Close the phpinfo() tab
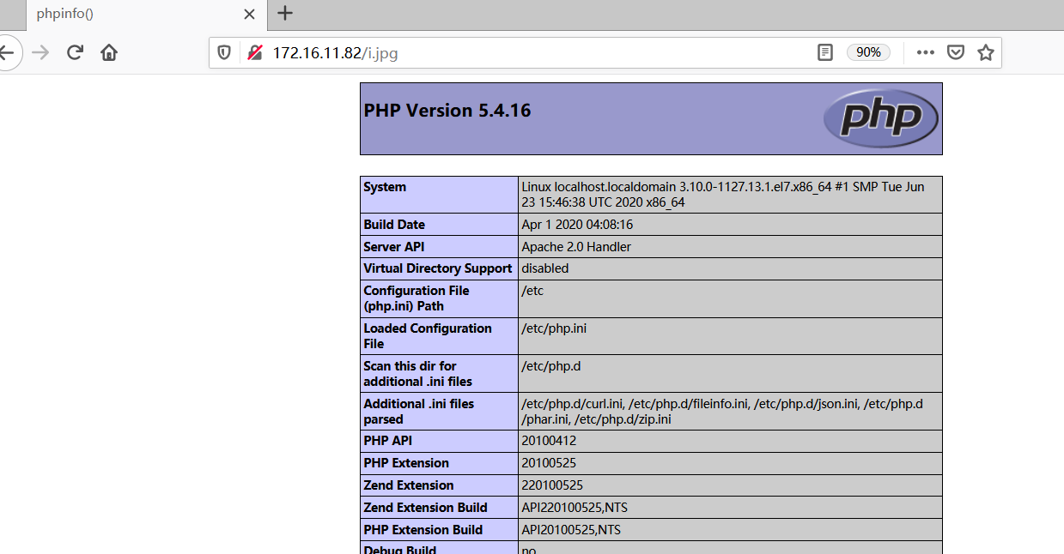This screenshot has width=1064, height=554. click(249, 14)
